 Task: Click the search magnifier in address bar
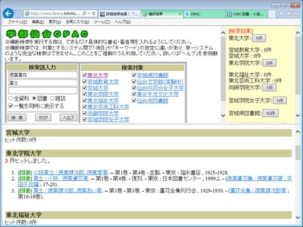pos(84,13)
